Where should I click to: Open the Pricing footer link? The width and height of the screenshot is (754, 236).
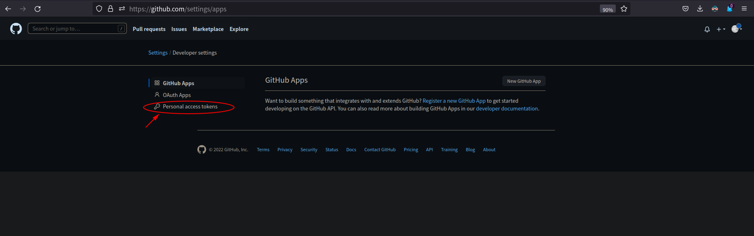[411, 150]
